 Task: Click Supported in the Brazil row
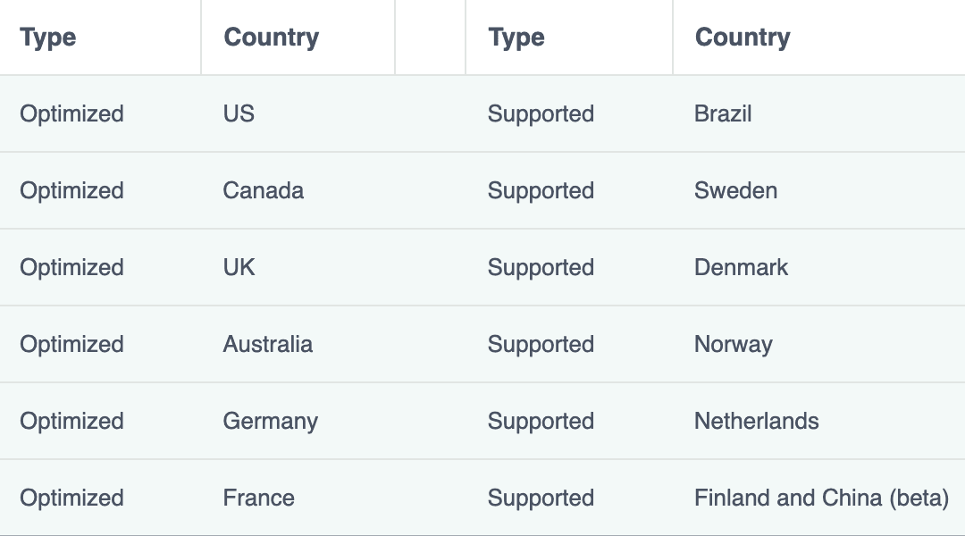point(541,114)
